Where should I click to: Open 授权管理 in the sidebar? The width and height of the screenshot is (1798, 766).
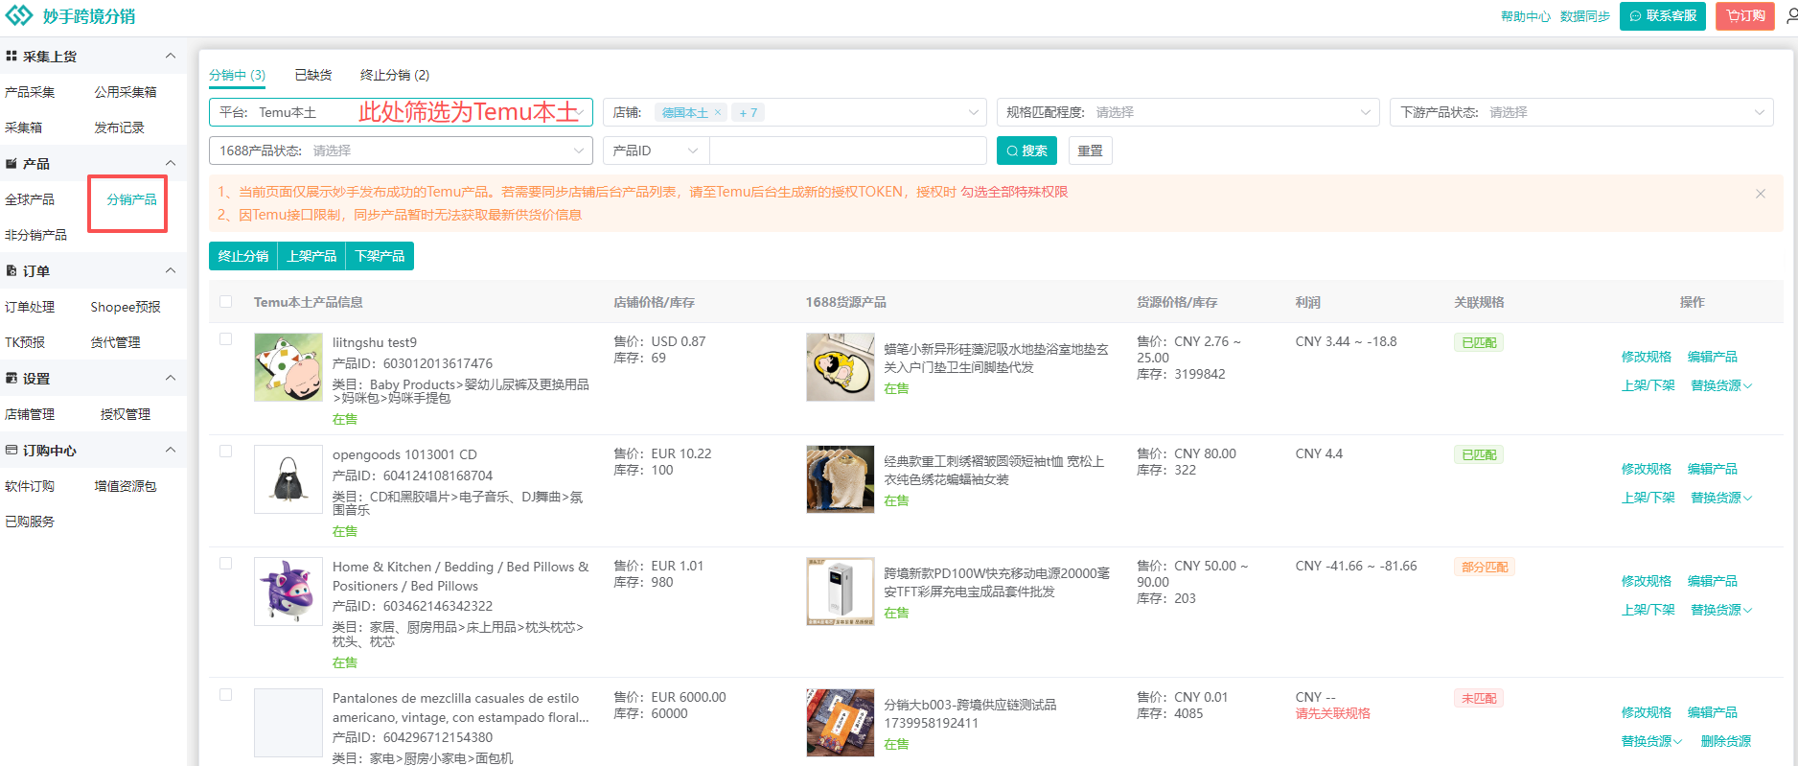(126, 414)
